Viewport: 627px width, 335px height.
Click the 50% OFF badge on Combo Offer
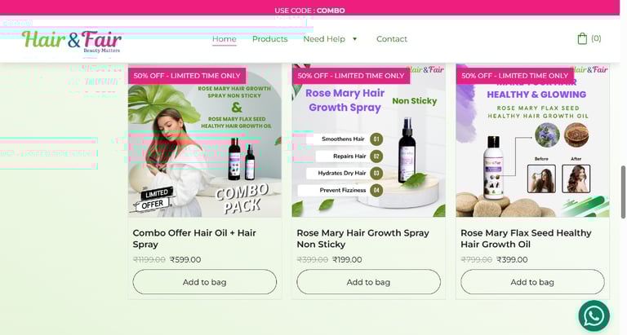click(x=187, y=76)
